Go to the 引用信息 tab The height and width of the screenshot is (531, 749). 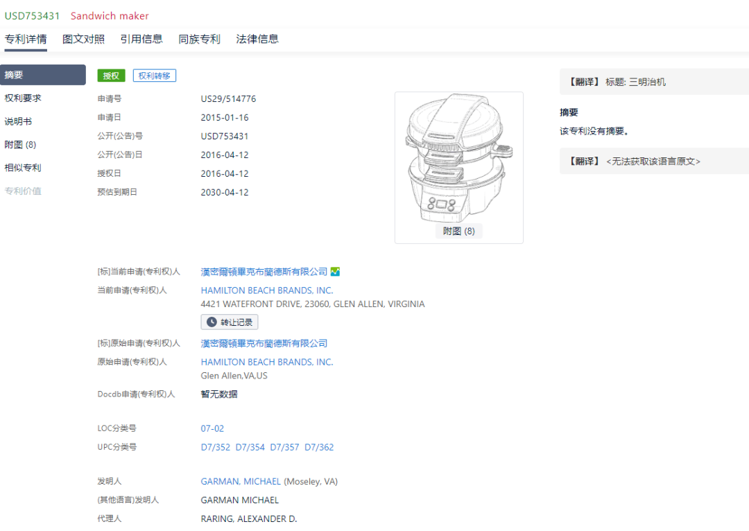(x=141, y=39)
